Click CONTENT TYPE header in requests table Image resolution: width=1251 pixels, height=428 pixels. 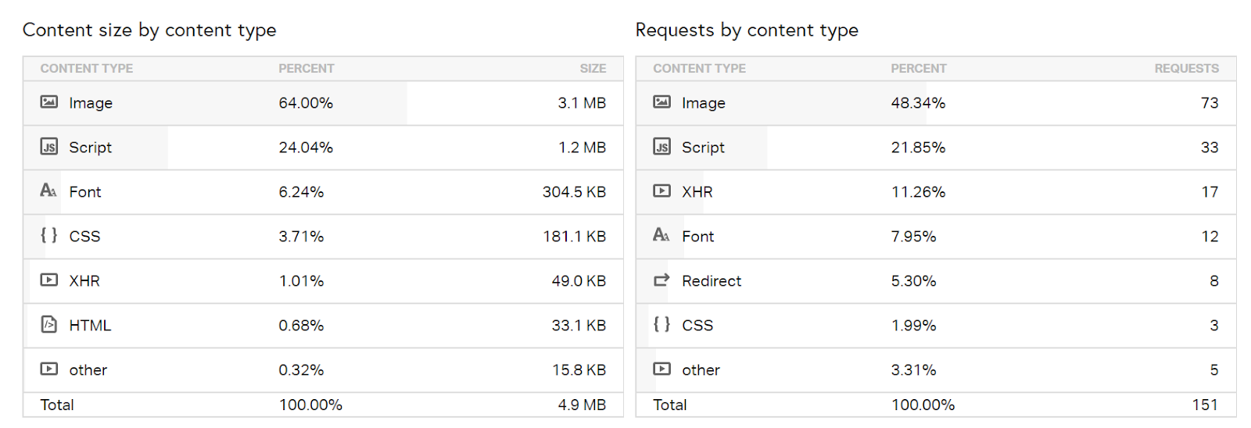[x=699, y=69]
